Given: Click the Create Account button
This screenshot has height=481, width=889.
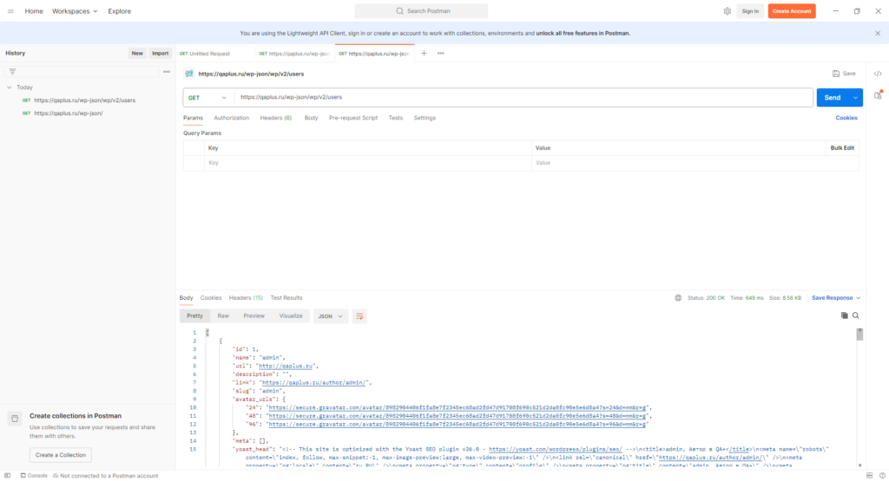Looking at the screenshot, I should 791,11.
